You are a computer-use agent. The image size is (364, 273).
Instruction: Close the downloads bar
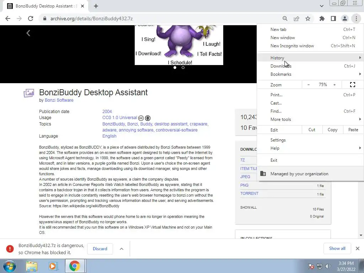click(358, 248)
